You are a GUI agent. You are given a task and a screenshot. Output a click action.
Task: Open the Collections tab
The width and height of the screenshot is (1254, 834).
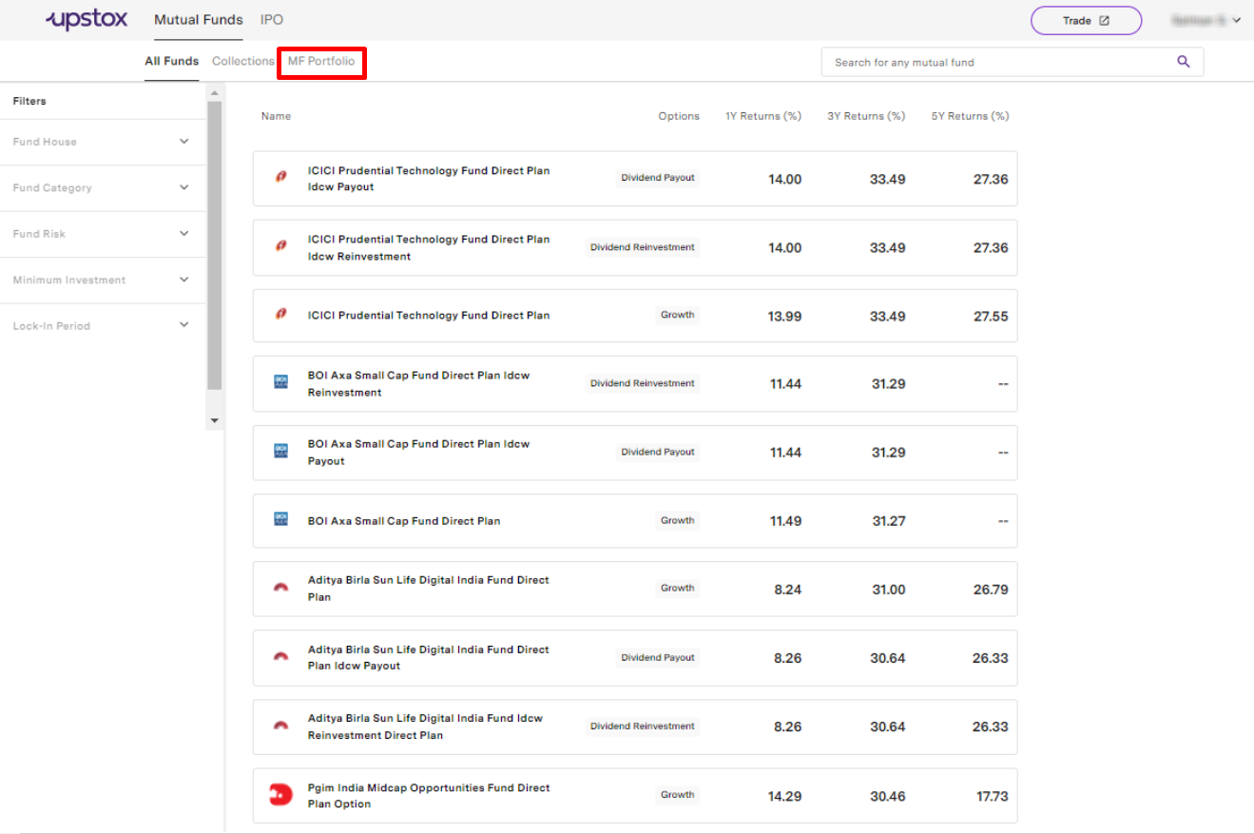[x=243, y=62]
